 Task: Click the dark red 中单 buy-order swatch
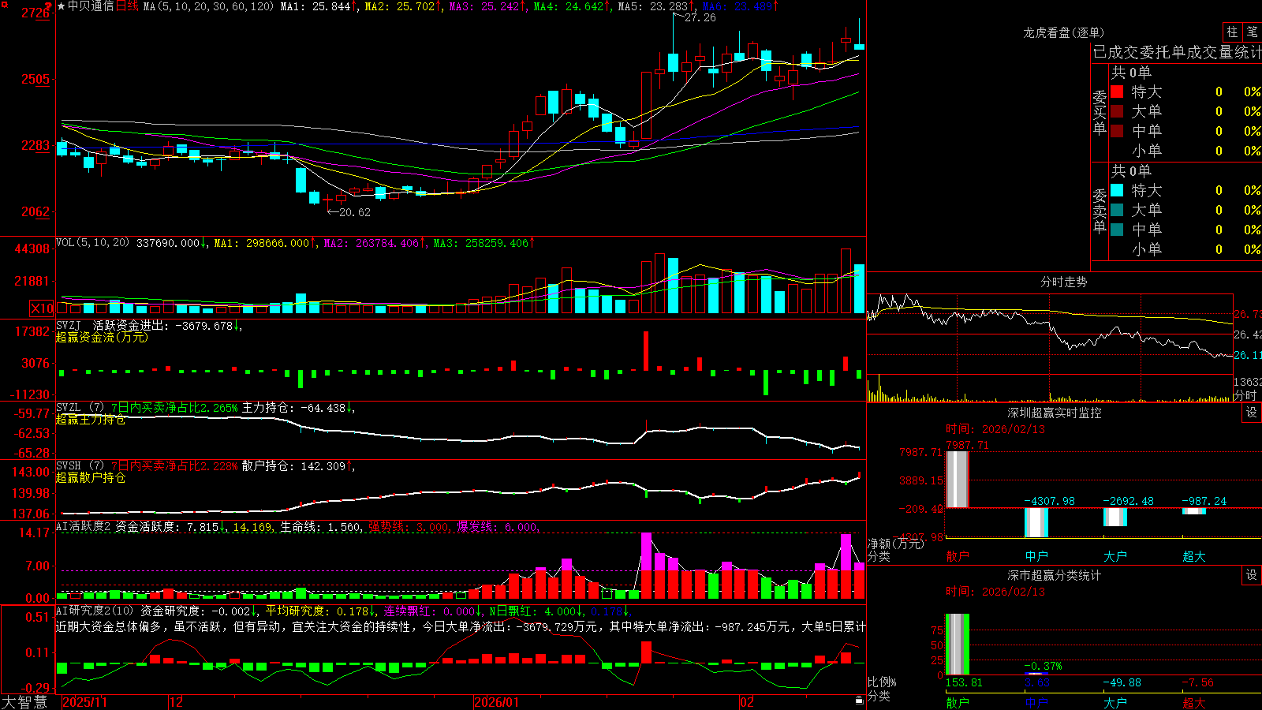pos(1117,130)
